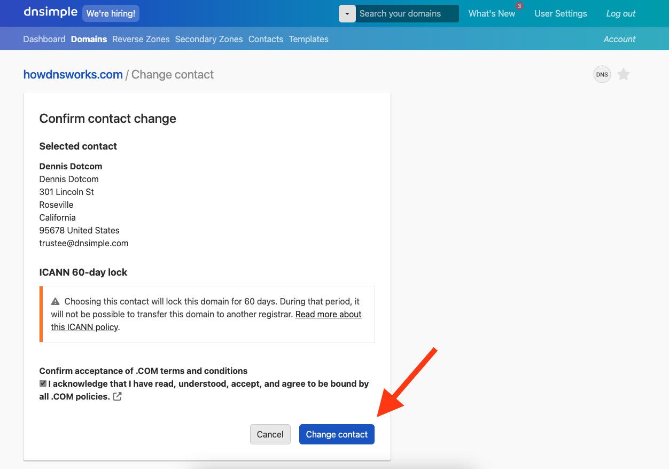Open external link icon for .COM policies
This screenshot has width=669, height=469.
118,397
